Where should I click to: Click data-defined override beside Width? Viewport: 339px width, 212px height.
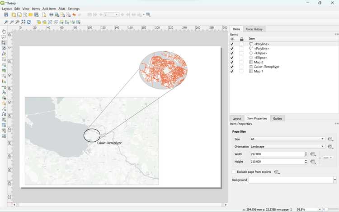(313, 154)
